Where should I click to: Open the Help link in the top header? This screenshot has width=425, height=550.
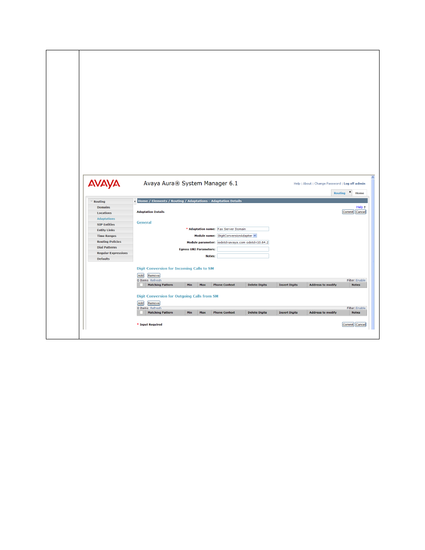pyautogui.click(x=297, y=183)
